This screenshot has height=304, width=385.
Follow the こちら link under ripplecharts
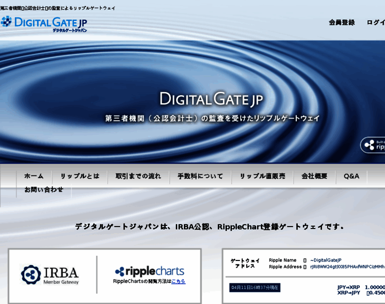178,281
